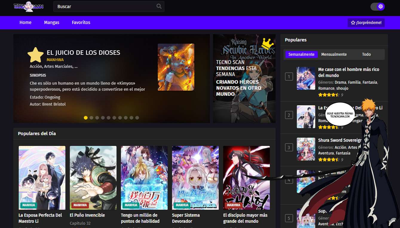Go to the Mangas page
Image resolution: width=400 pixels, height=228 pixels.
[x=51, y=22]
